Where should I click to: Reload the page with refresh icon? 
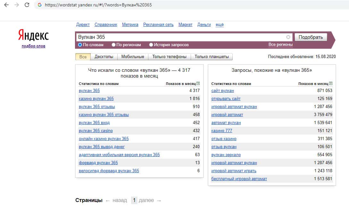(27, 5)
